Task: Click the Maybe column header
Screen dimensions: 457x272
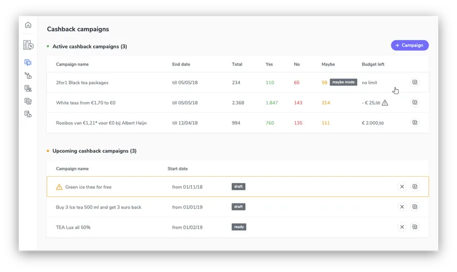Action: pos(328,64)
